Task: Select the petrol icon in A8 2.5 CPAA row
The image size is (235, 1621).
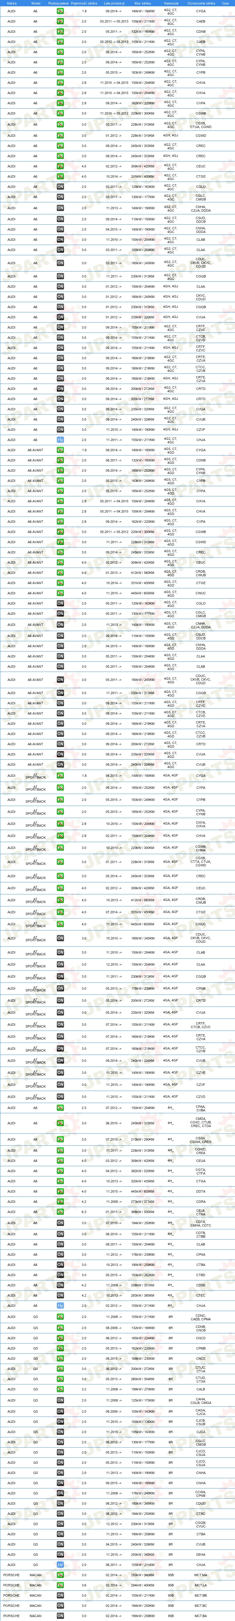Action: (60, 1108)
